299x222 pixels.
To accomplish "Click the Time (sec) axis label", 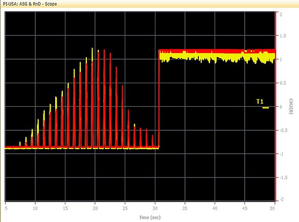I will pos(150,217).
